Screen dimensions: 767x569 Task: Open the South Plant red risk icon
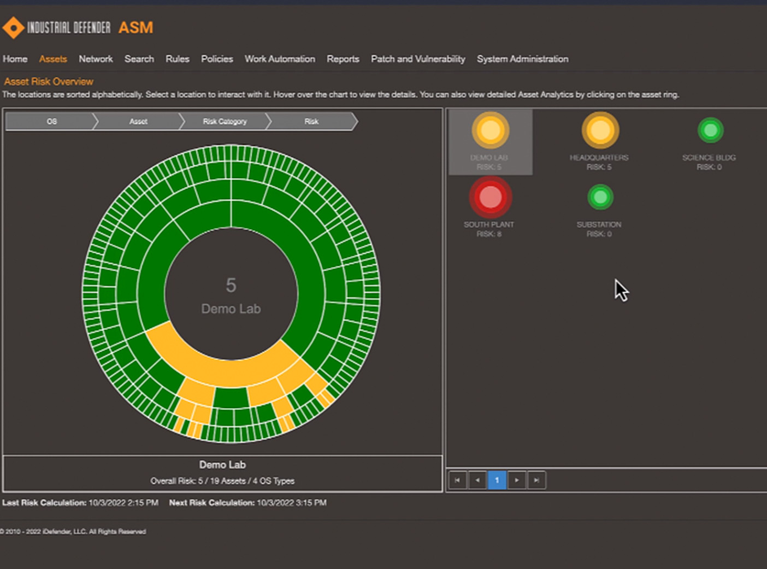(x=489, y=198)
